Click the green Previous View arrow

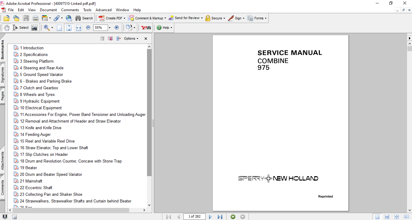pos(233,217)
